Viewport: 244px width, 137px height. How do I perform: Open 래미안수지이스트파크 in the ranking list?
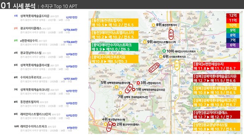point(34,126)
